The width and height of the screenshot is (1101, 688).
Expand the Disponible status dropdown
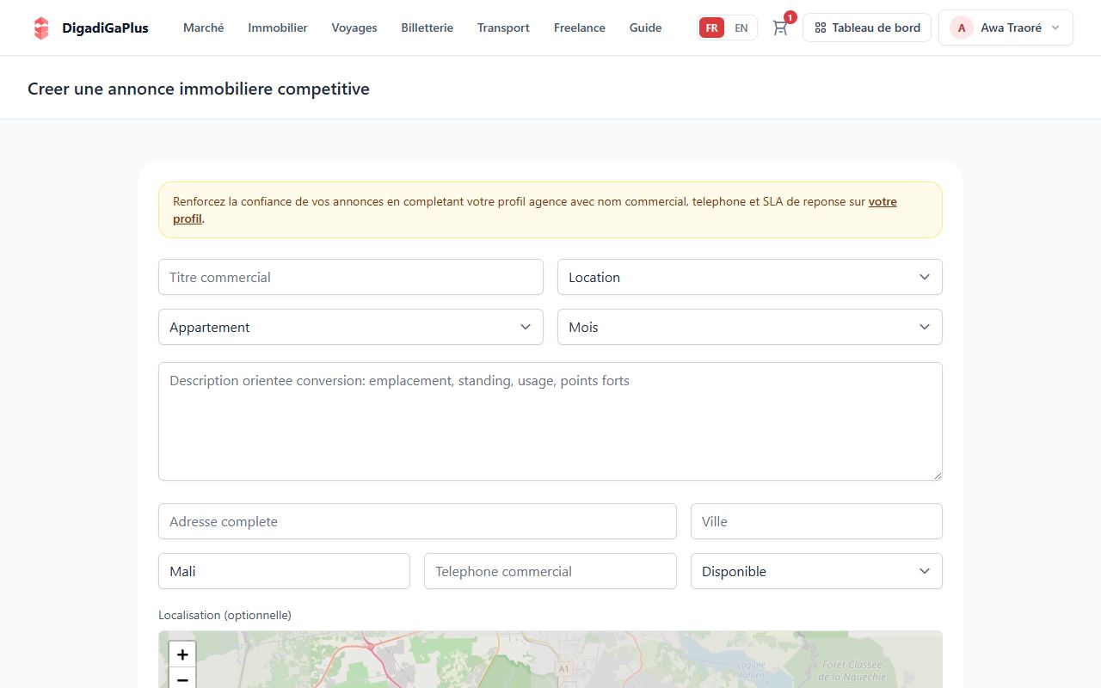coord(816,571)
